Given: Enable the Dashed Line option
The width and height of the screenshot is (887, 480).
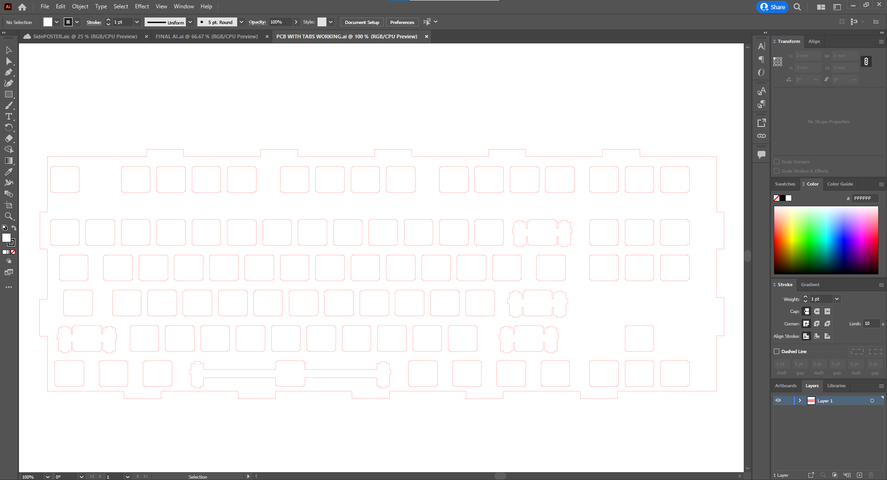Looking at the screenshot, I should click(777, 351).
